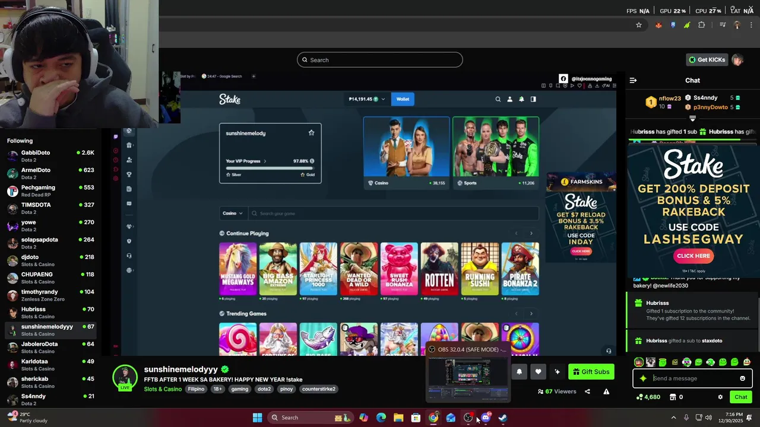760x427 pixels.
Task: Open solapsapdota channel in Following list
Action: [51, 243]
